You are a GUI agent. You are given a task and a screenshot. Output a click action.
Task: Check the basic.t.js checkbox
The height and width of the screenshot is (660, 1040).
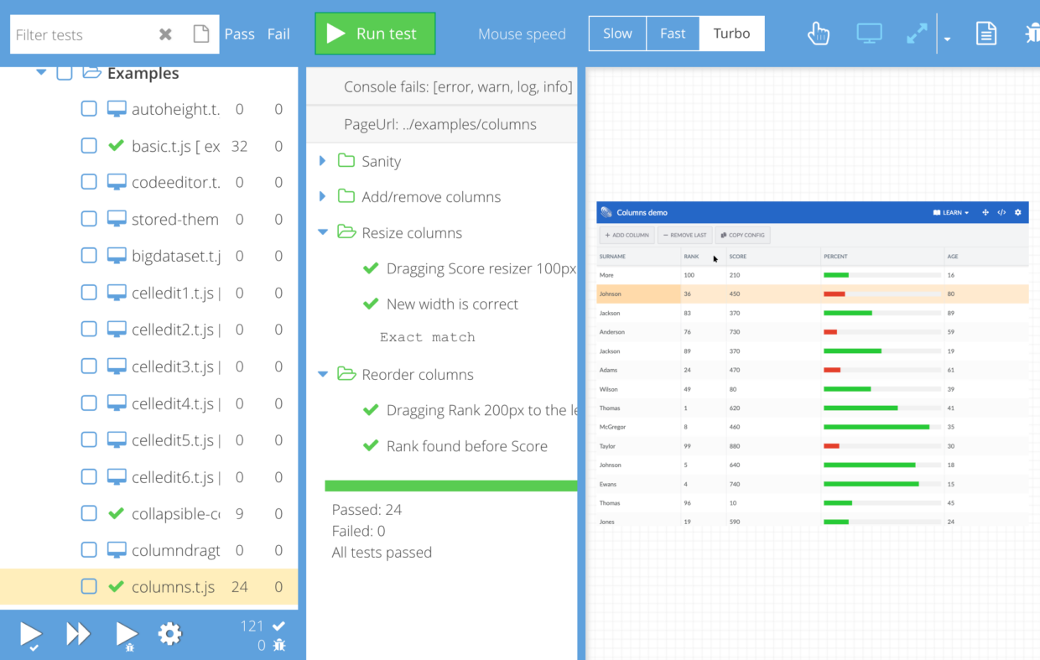(x=89, y=146)
